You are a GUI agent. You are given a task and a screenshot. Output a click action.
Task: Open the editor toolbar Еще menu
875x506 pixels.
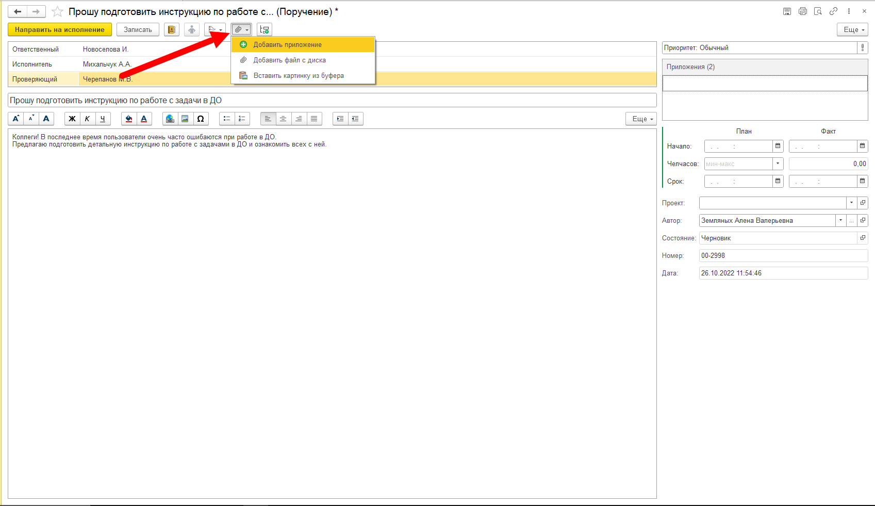click(x=641, y=119)
